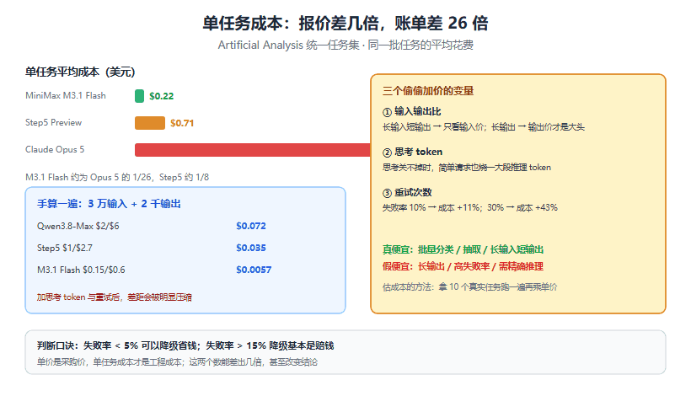This screenshot has width=691, height=396.
Task: Click the tip starting 估成本的方法
Action: pyautogui.click(x=469, y=287)
